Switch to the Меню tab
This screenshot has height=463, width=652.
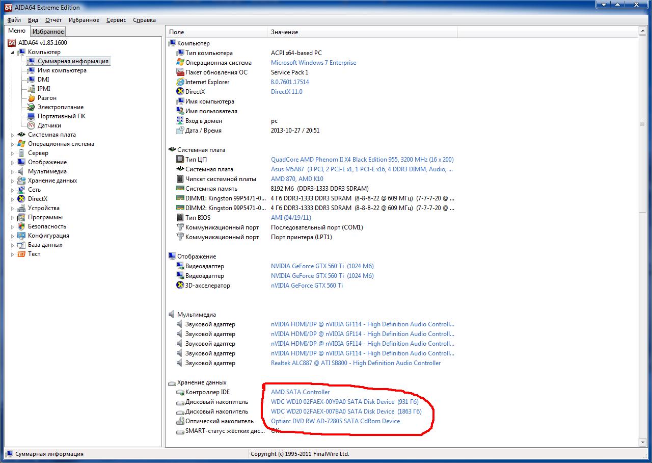17,31
